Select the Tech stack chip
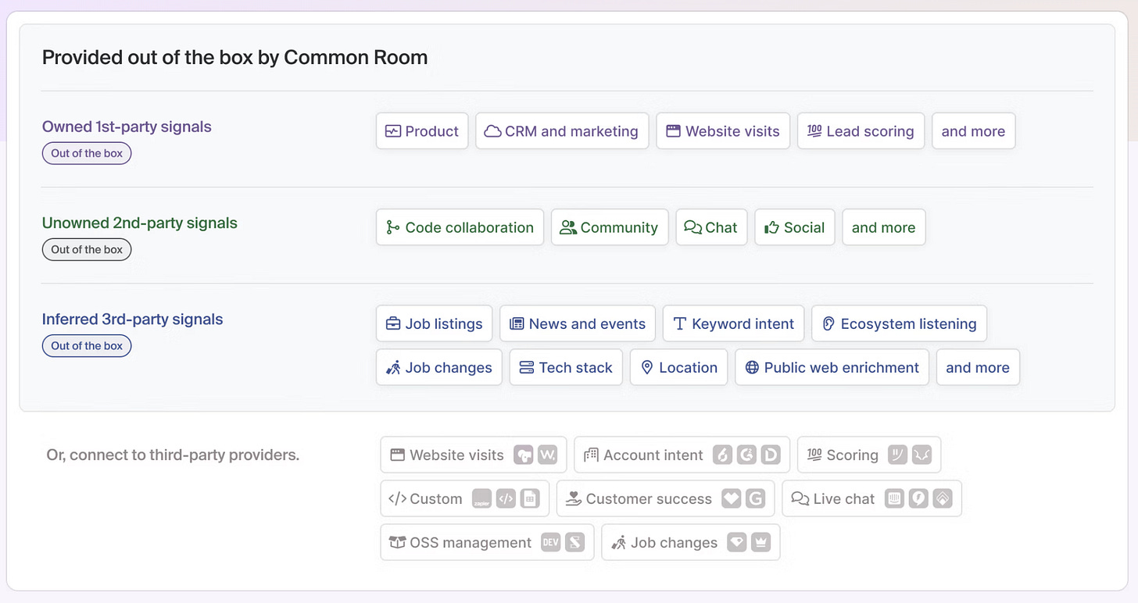Screen dimensions: 1138x603 pos(566,367)
